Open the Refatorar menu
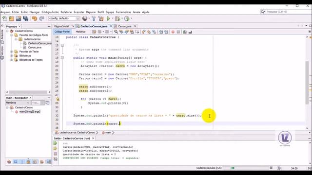The height and width of the screenshot is (175, 312). coord(66,12)
